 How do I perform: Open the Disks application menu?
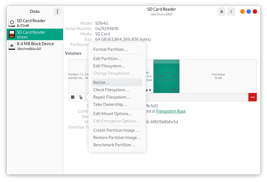coord(57,12)
